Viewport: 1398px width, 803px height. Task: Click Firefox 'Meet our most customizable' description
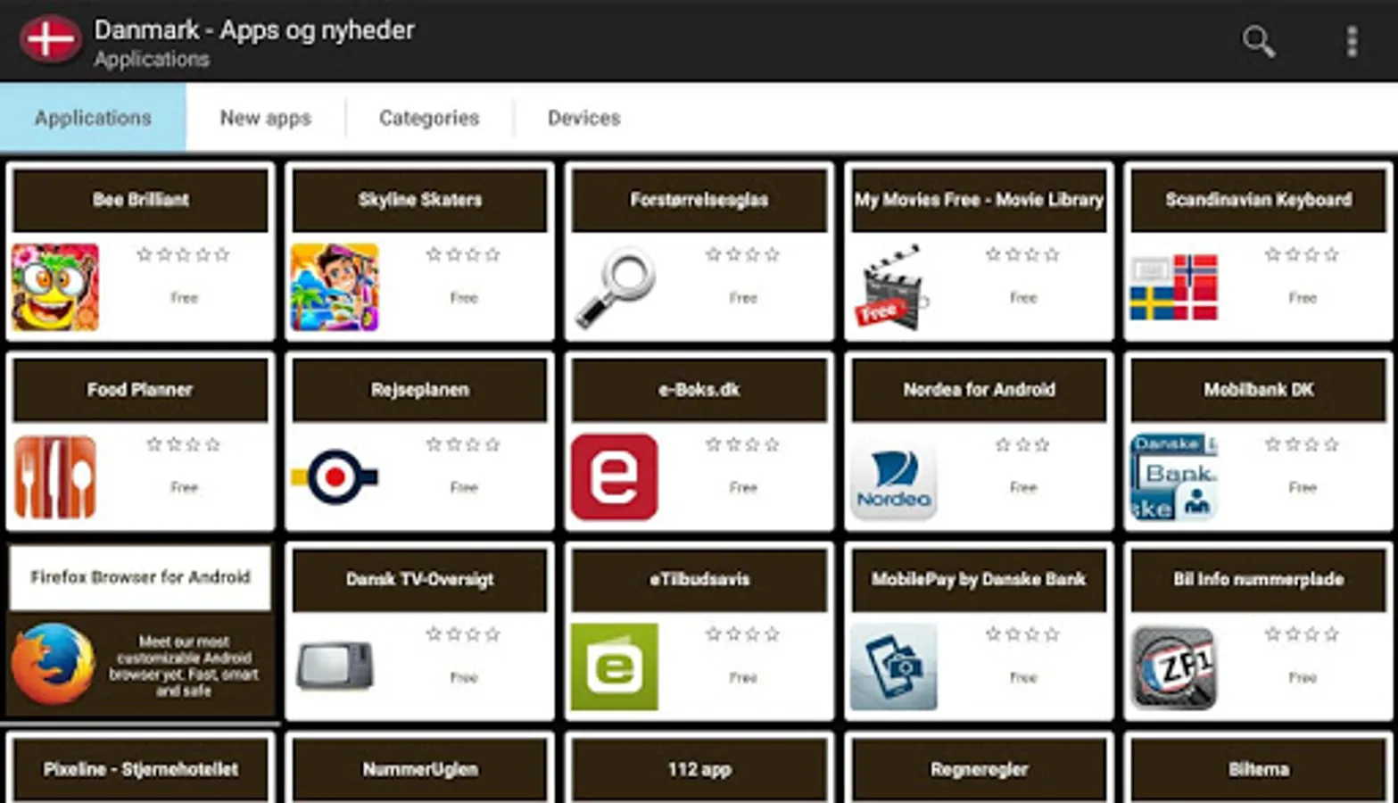coord(183,666)
